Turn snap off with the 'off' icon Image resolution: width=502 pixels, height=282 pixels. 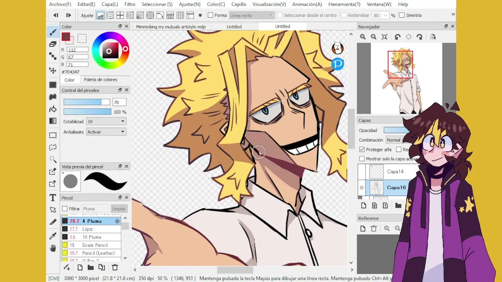click(100, 15)
